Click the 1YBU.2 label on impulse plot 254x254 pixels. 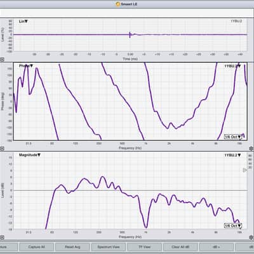point(236,21)
